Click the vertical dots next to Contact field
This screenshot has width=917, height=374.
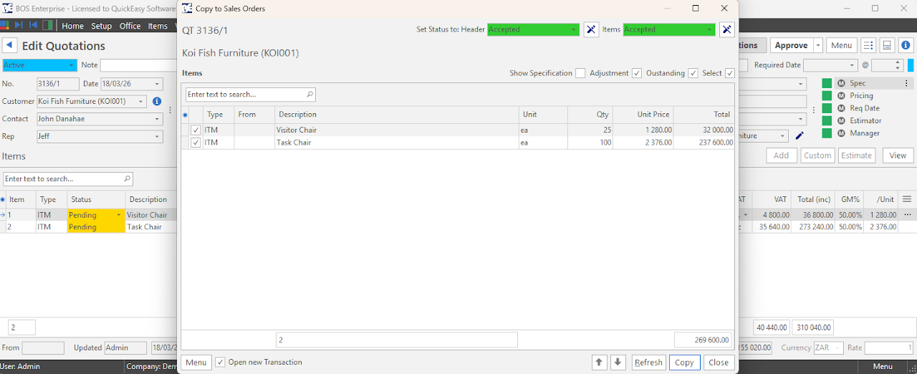[x=170, y=110]
